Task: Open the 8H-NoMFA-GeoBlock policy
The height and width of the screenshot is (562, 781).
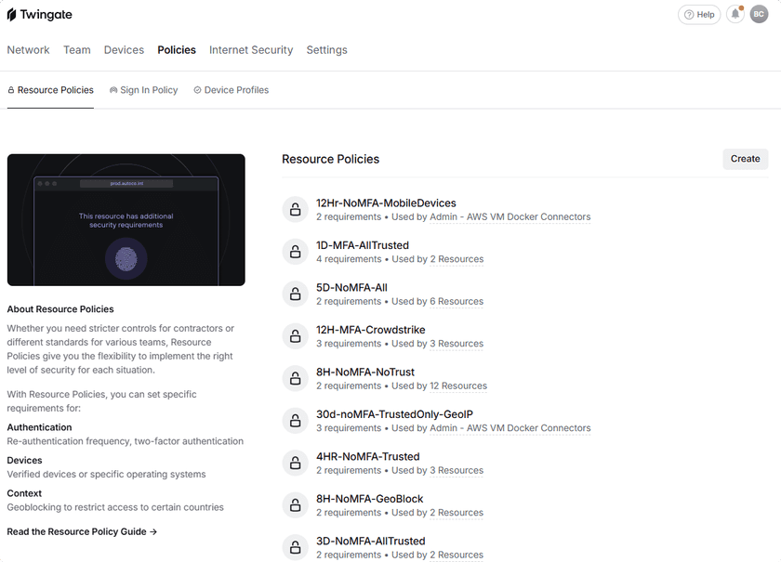Action: (x=370, y=499)
